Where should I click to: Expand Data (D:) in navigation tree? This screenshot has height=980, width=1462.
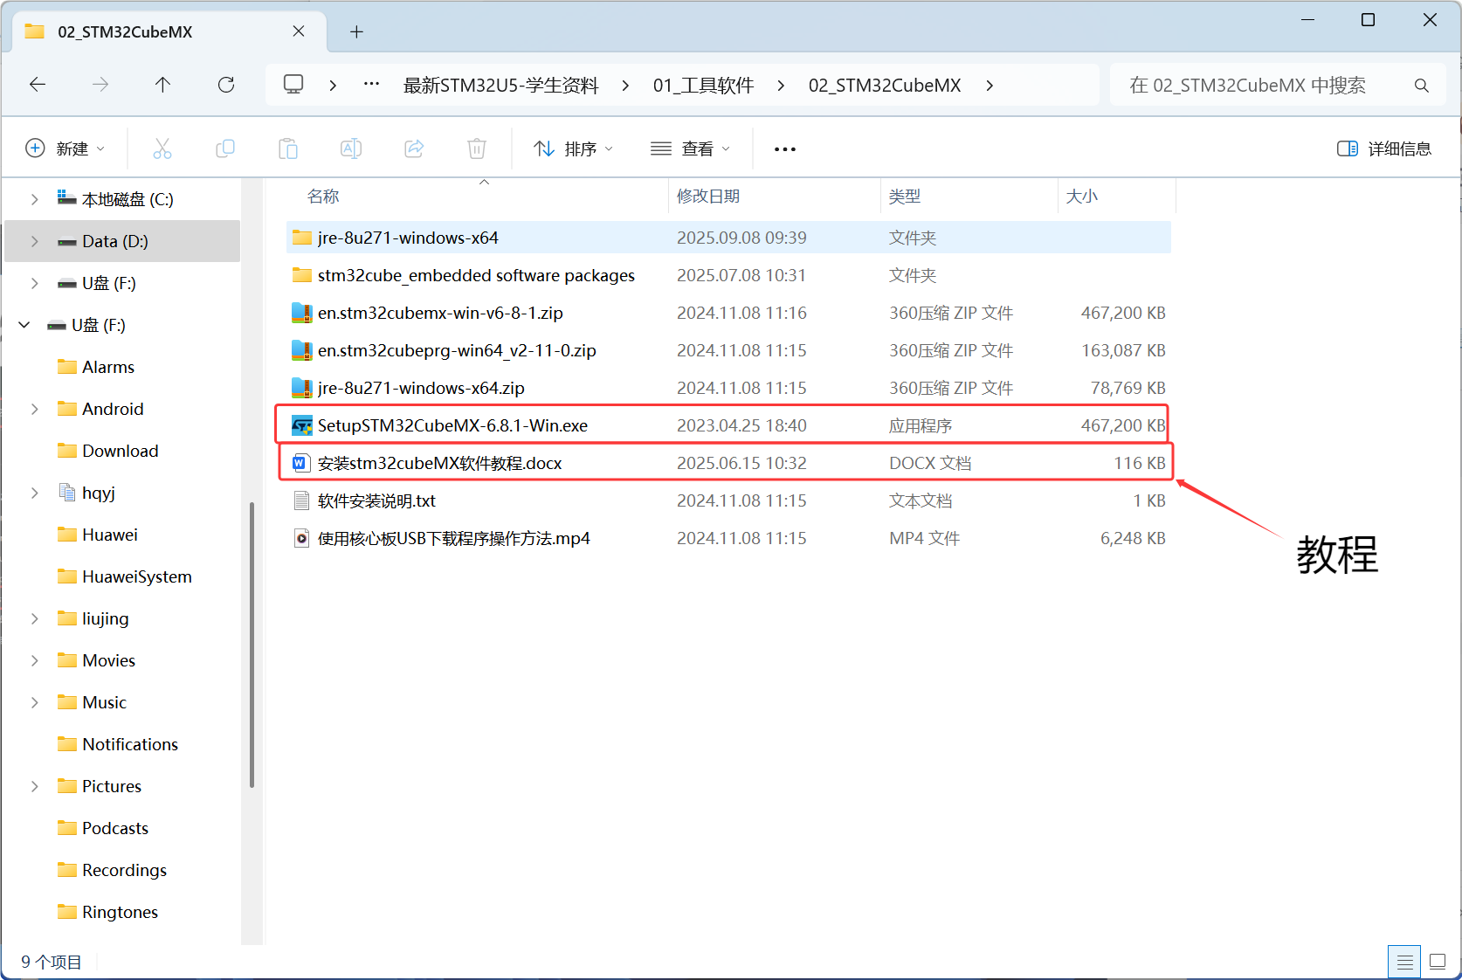[34, 241]
